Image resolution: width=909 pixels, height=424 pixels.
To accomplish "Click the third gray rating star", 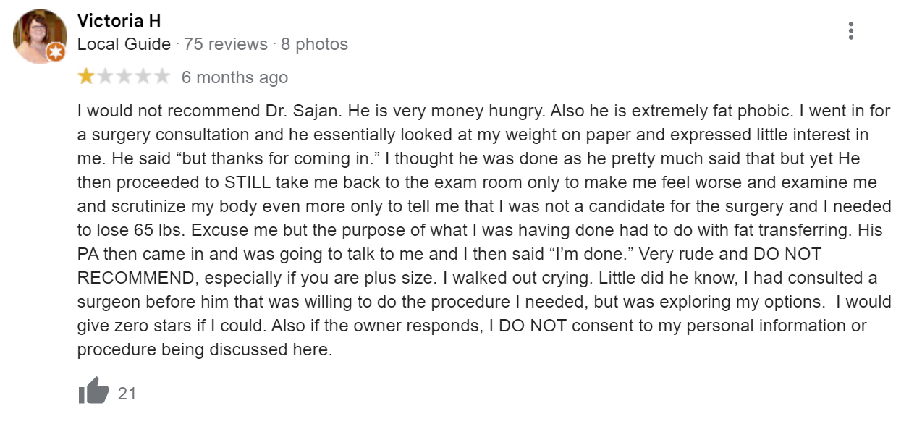I will 124,77.
